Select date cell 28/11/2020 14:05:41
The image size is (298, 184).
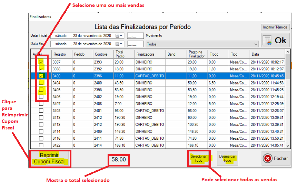tap(267, 145)
